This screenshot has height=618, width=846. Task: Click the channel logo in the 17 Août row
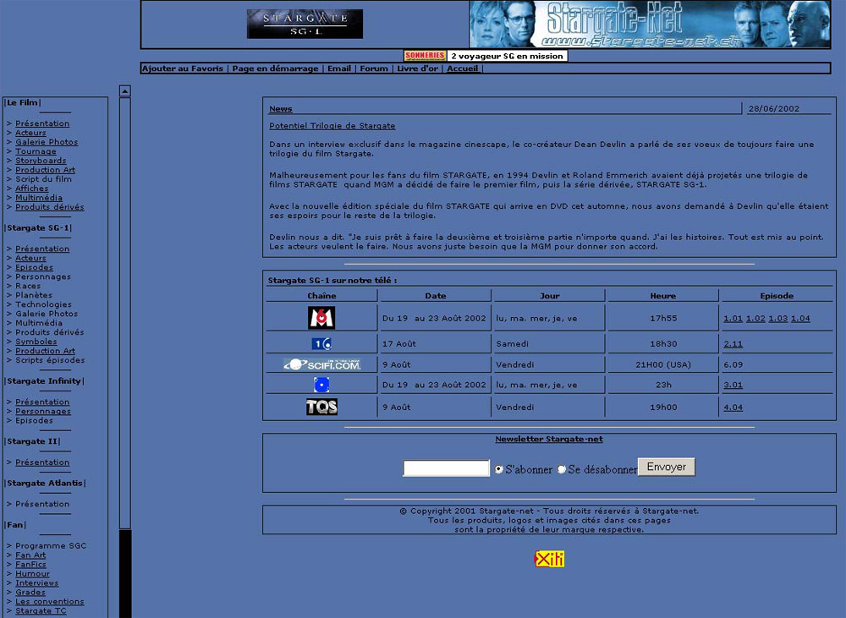point(321,343)
